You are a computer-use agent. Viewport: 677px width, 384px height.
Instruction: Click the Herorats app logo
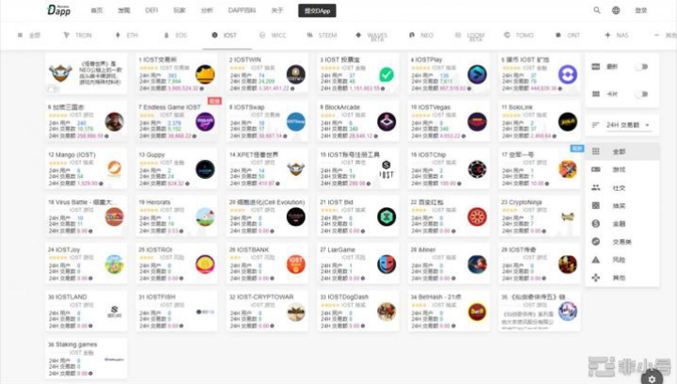pos(205,216)
